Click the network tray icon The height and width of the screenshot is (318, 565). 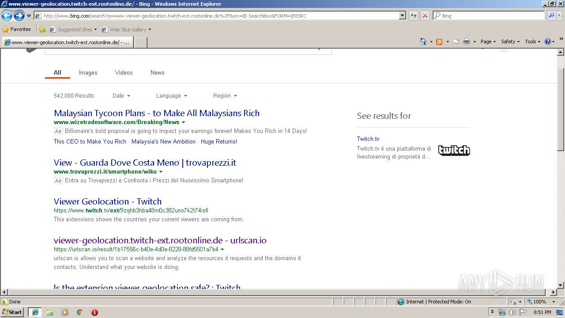click(x=502, y=312)
